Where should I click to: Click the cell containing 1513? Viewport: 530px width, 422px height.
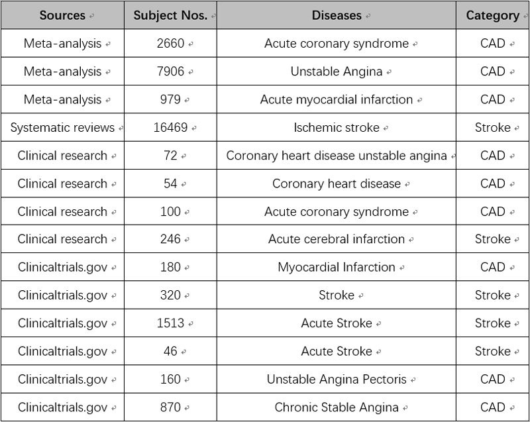(x=171, y=323)
